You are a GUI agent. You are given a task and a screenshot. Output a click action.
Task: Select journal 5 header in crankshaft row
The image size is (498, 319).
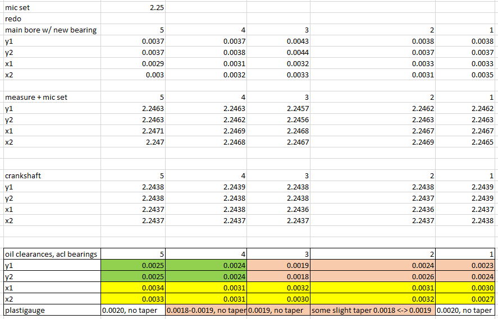[x=133, y=175]
